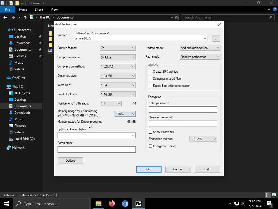Open the Encryption method AES-256 dropdown

coord(203,139)
